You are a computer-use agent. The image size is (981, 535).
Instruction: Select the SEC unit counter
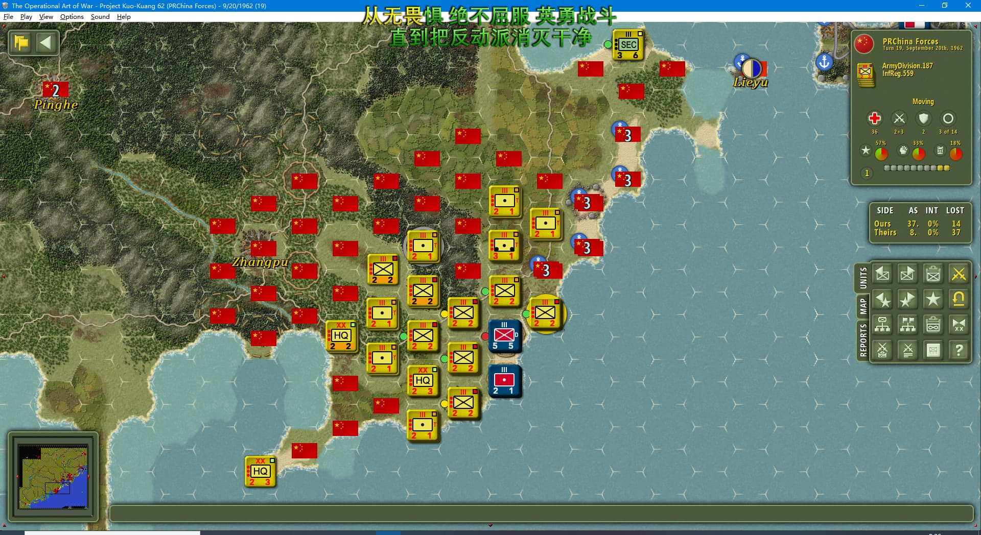628,45
